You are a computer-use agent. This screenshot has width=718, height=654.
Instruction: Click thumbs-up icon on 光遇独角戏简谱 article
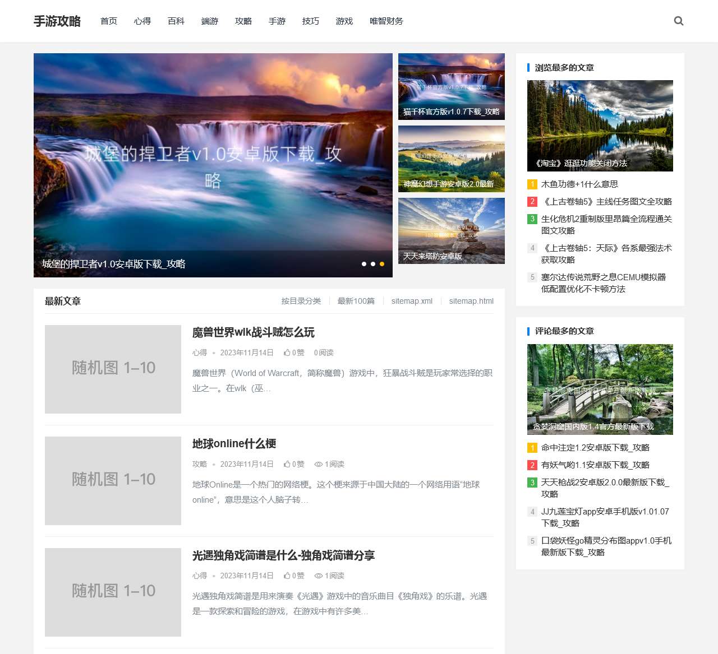pyautogui.click(x=287, y=576)
